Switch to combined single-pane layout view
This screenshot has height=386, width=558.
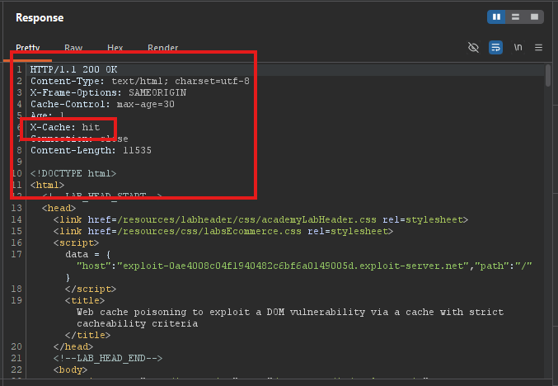pyautogui.click(x=534, y=17)
